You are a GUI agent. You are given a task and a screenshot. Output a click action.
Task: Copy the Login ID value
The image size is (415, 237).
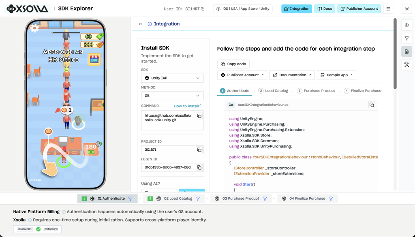199,167
